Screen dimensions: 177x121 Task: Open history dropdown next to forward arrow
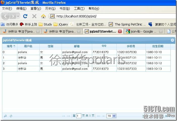pos(18,16)
